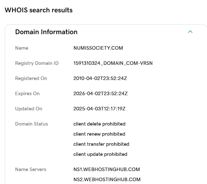The image size is (207, 184).
Task: Click the Registry Domain ID label
Action: 37,63
